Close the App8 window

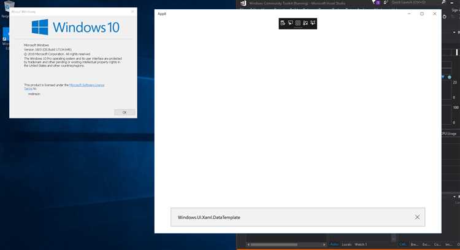click(x=435, y=14)
